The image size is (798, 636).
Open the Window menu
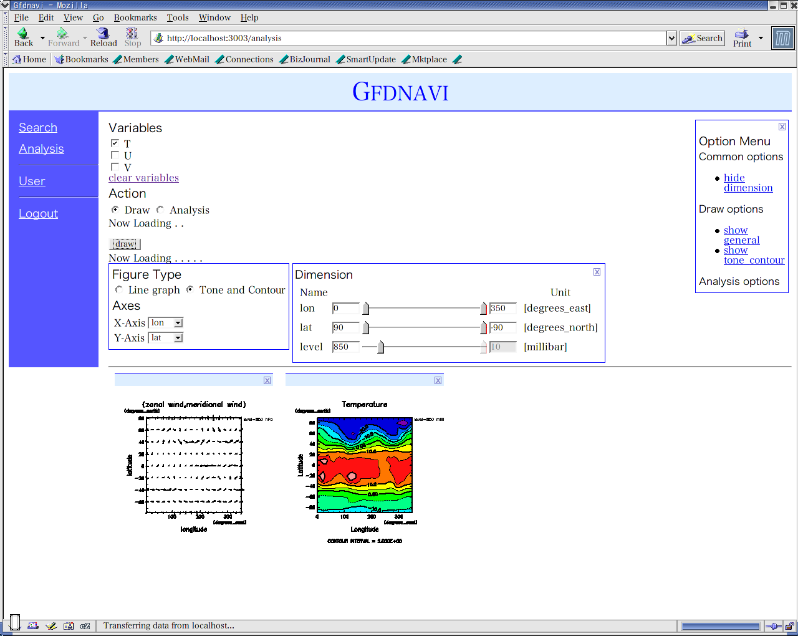(x=214, y=17)
